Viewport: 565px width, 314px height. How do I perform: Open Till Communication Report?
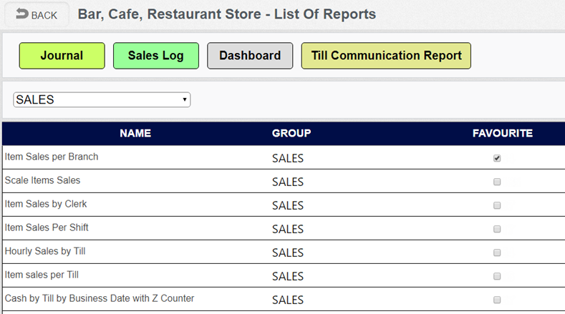tap(386, 56)
